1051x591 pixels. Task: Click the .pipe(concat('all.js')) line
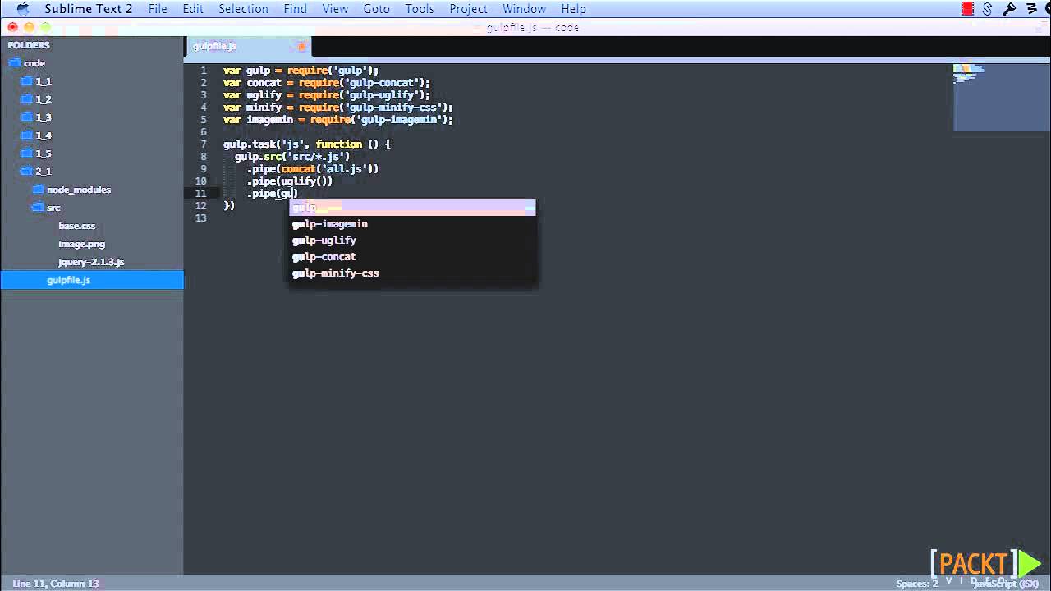(313, 169)
